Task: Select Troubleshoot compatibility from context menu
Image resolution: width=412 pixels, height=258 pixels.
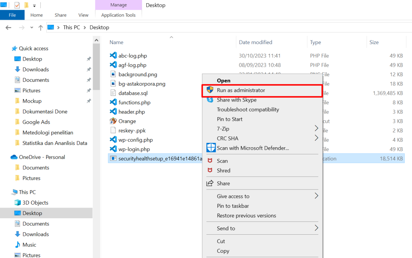Action: point(248,110)
